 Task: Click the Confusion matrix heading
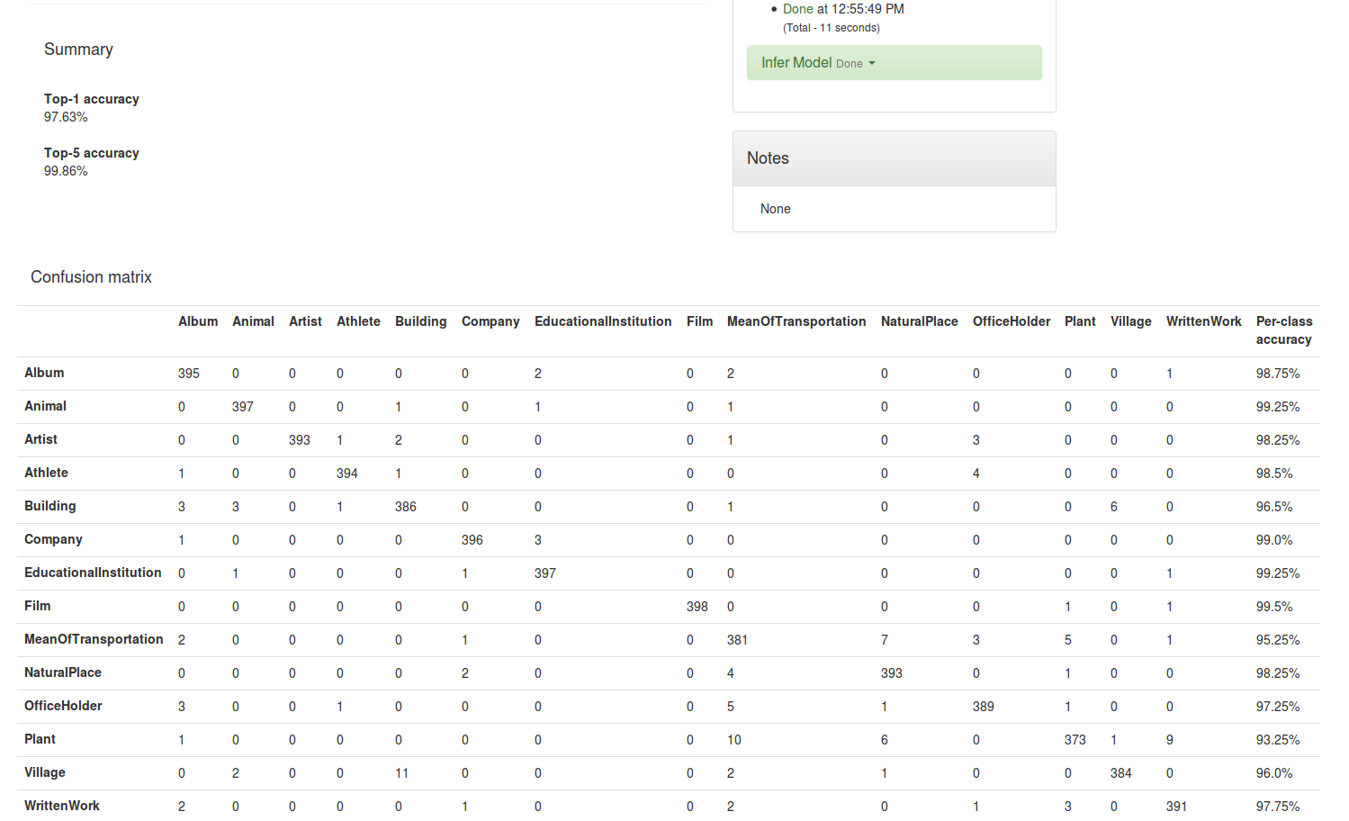(91, 277)
